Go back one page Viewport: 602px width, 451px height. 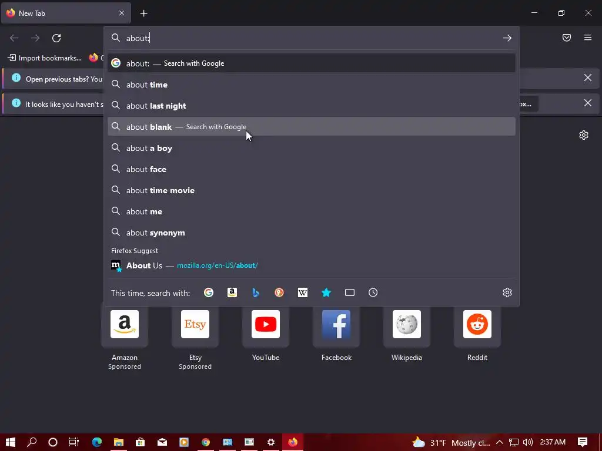click(x=14, y=38)
